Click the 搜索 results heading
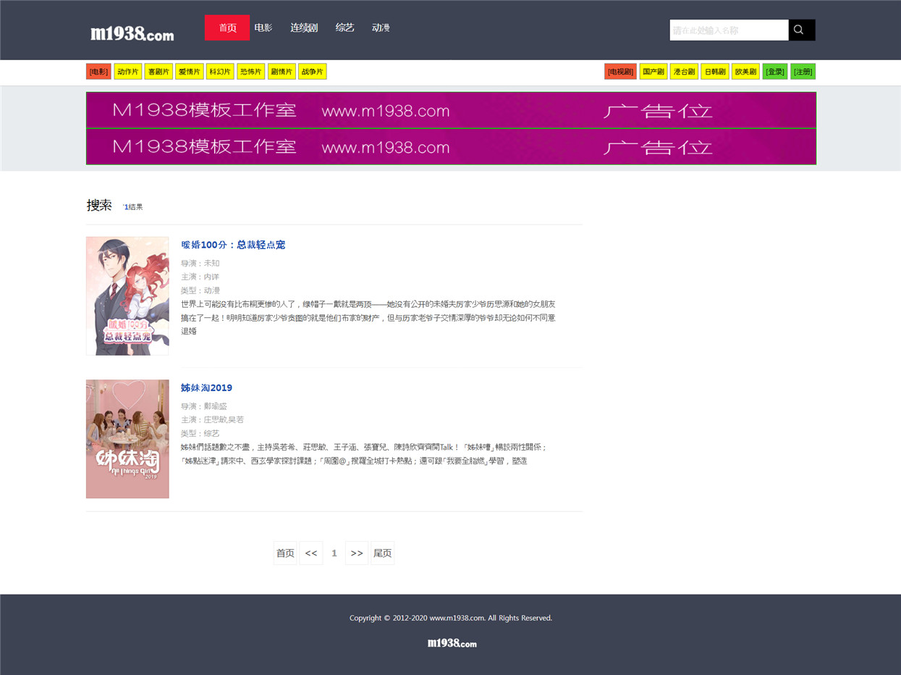 [99, 206]
